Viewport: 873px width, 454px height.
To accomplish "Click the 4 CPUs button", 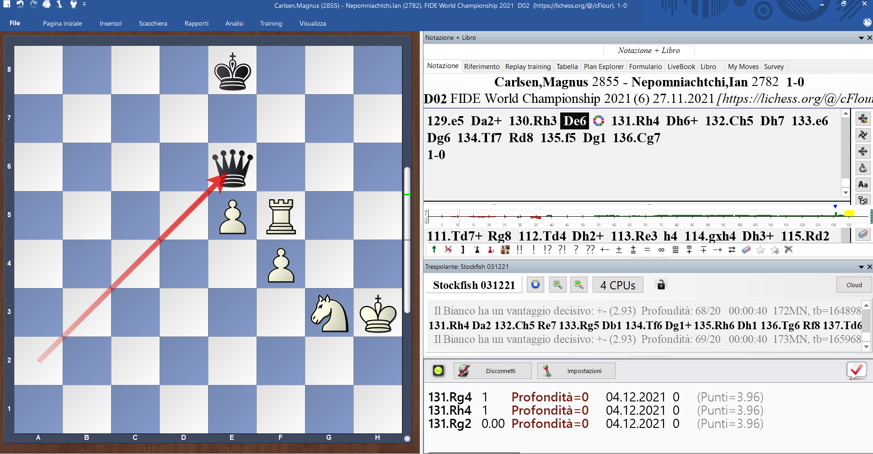I will coord(618,285).
